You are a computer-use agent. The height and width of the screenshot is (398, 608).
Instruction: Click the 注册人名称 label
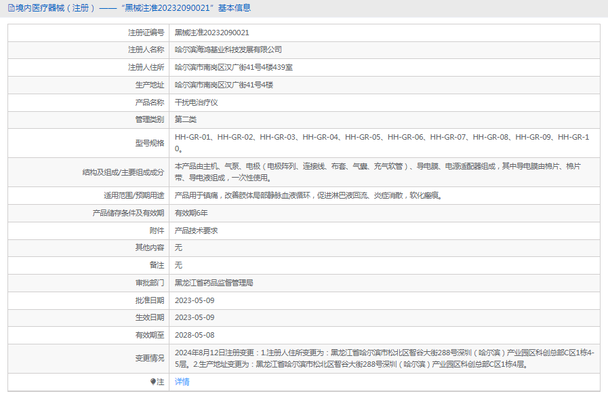click(146, 49)
